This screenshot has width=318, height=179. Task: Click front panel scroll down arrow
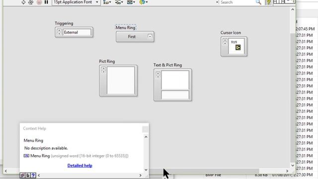[293, 166]
